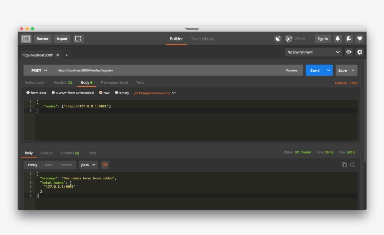Open the request Authorization tab

(x=35, y=82)
